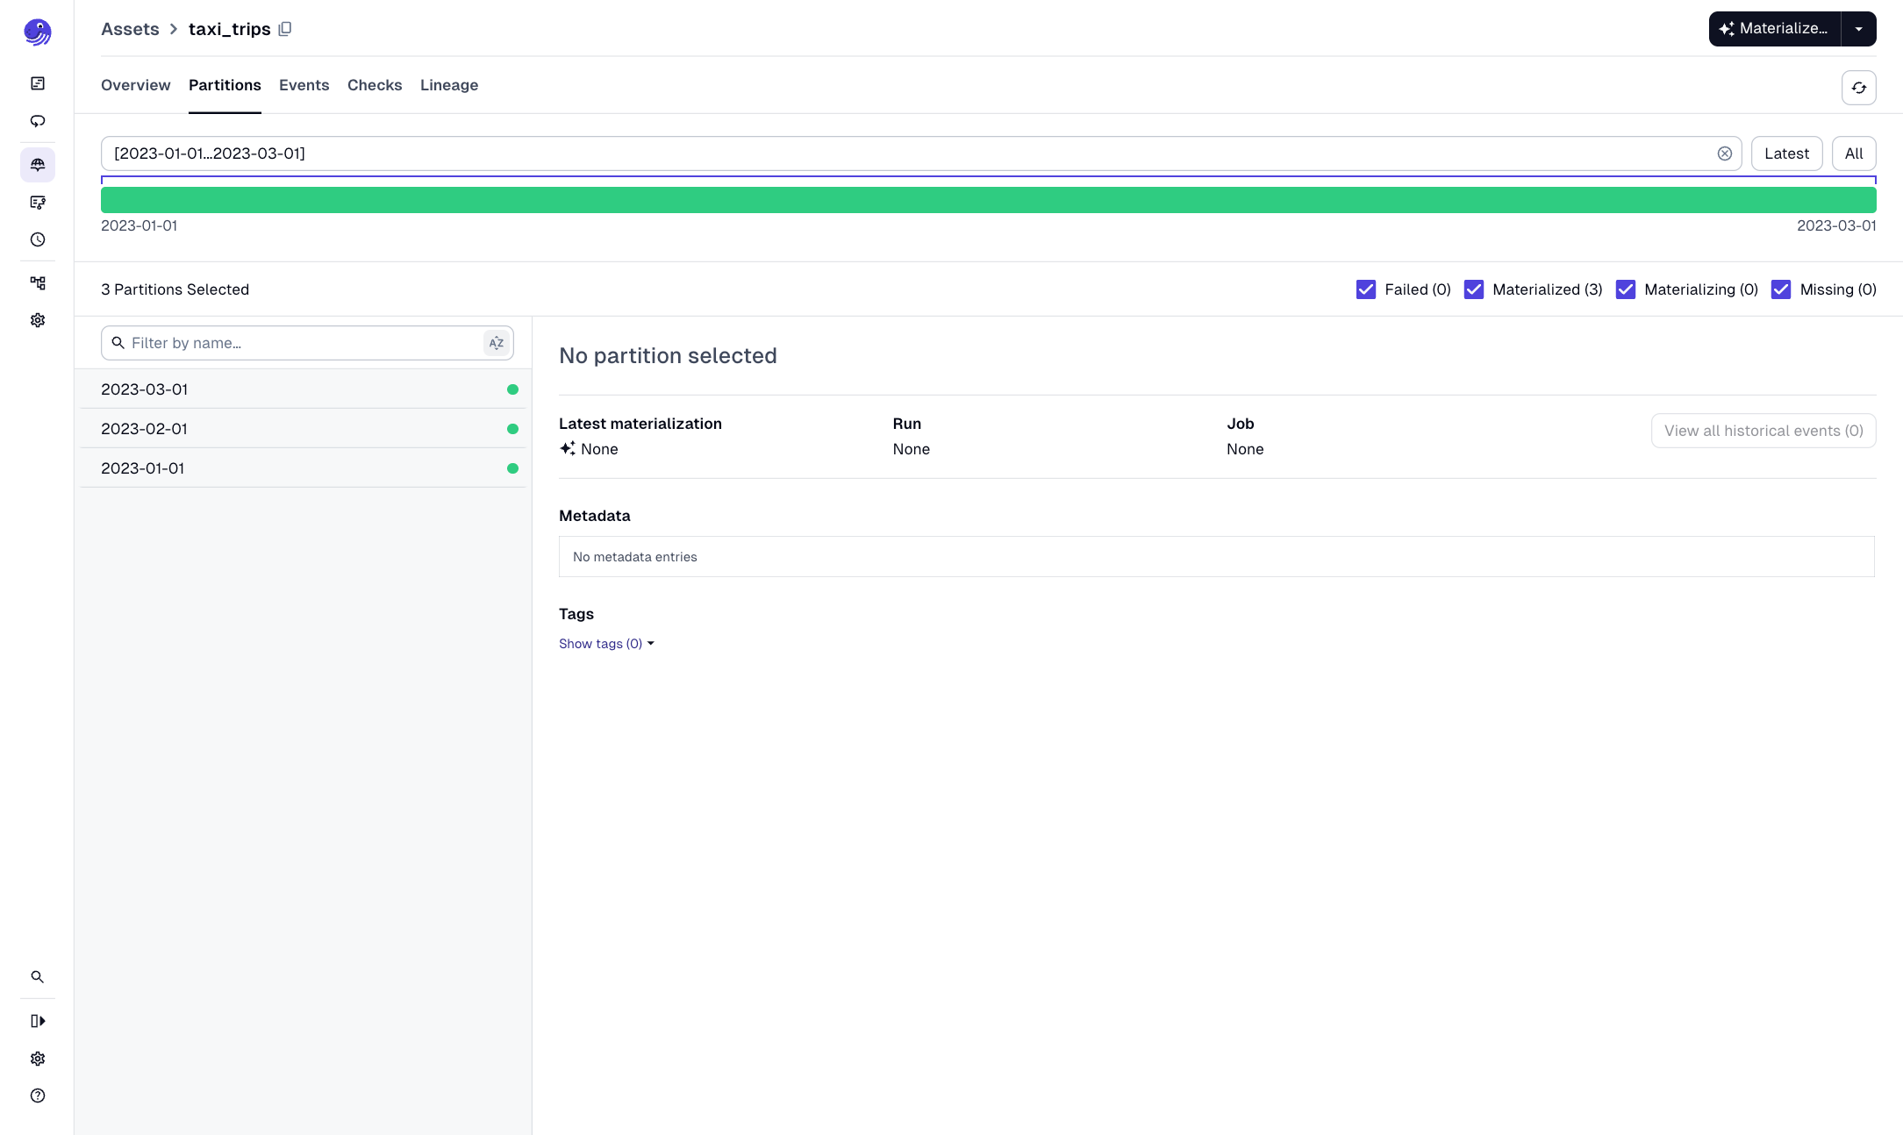The height and width of the screenshot is (1135, 1903).
Task: Disable the Failed (0) status filter
Action: point(1366,289)
